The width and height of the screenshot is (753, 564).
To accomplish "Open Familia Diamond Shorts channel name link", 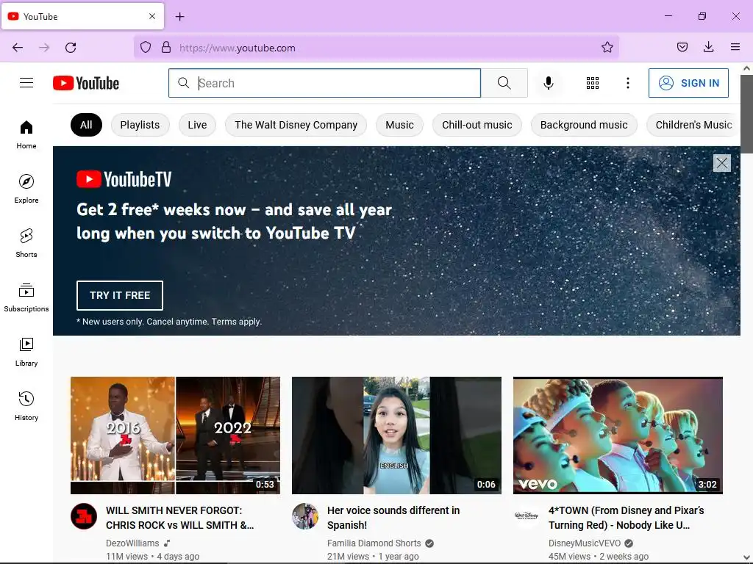I will pyautogui.click(x=374, y=543).
